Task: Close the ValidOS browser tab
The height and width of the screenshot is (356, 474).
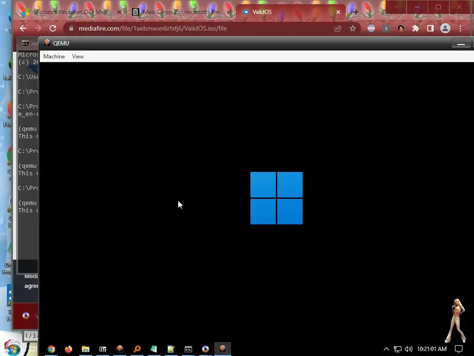Action: (x=338, y=12)
